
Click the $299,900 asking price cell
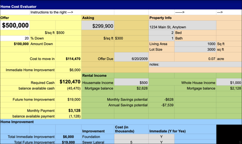(x=98, y=25)
